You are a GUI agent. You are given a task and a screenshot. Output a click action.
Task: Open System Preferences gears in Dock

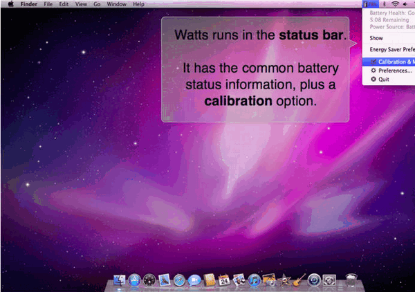coord(329,280)
